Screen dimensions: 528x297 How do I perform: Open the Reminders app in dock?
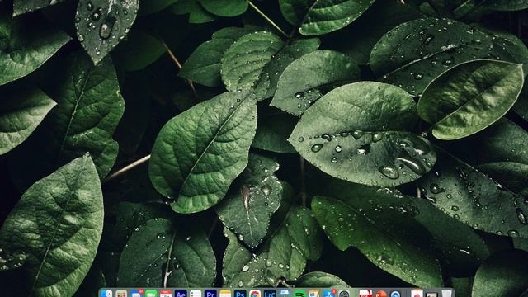click(196, 294)
